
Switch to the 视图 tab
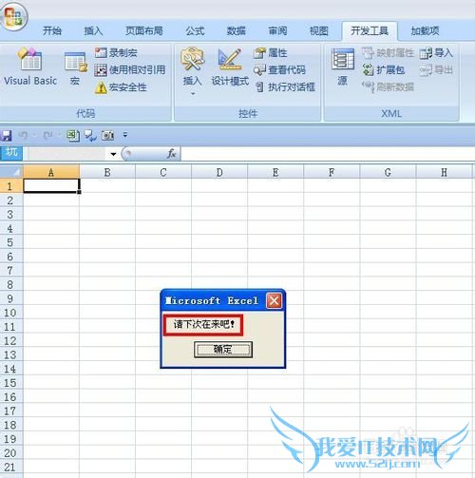(319, 30)
